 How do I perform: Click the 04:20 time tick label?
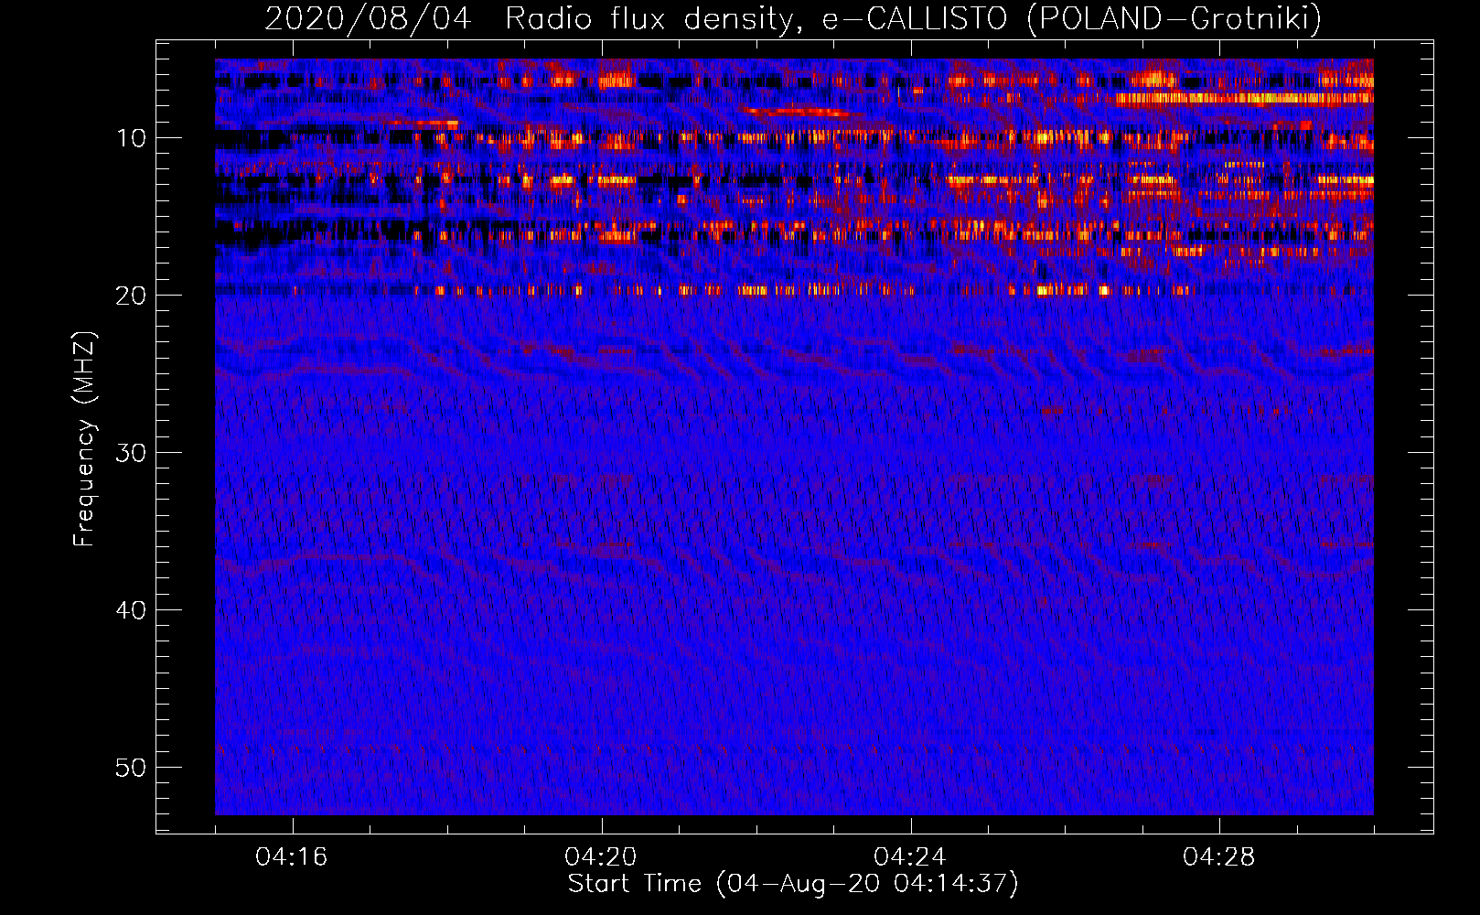[x=601, y=857]
